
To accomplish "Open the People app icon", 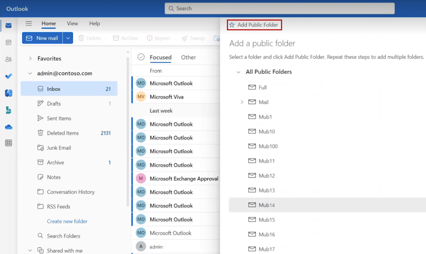I will tap(8, 59).
